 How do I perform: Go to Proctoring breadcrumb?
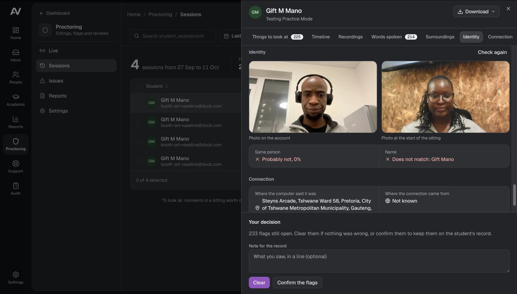[x=160, y=14]
